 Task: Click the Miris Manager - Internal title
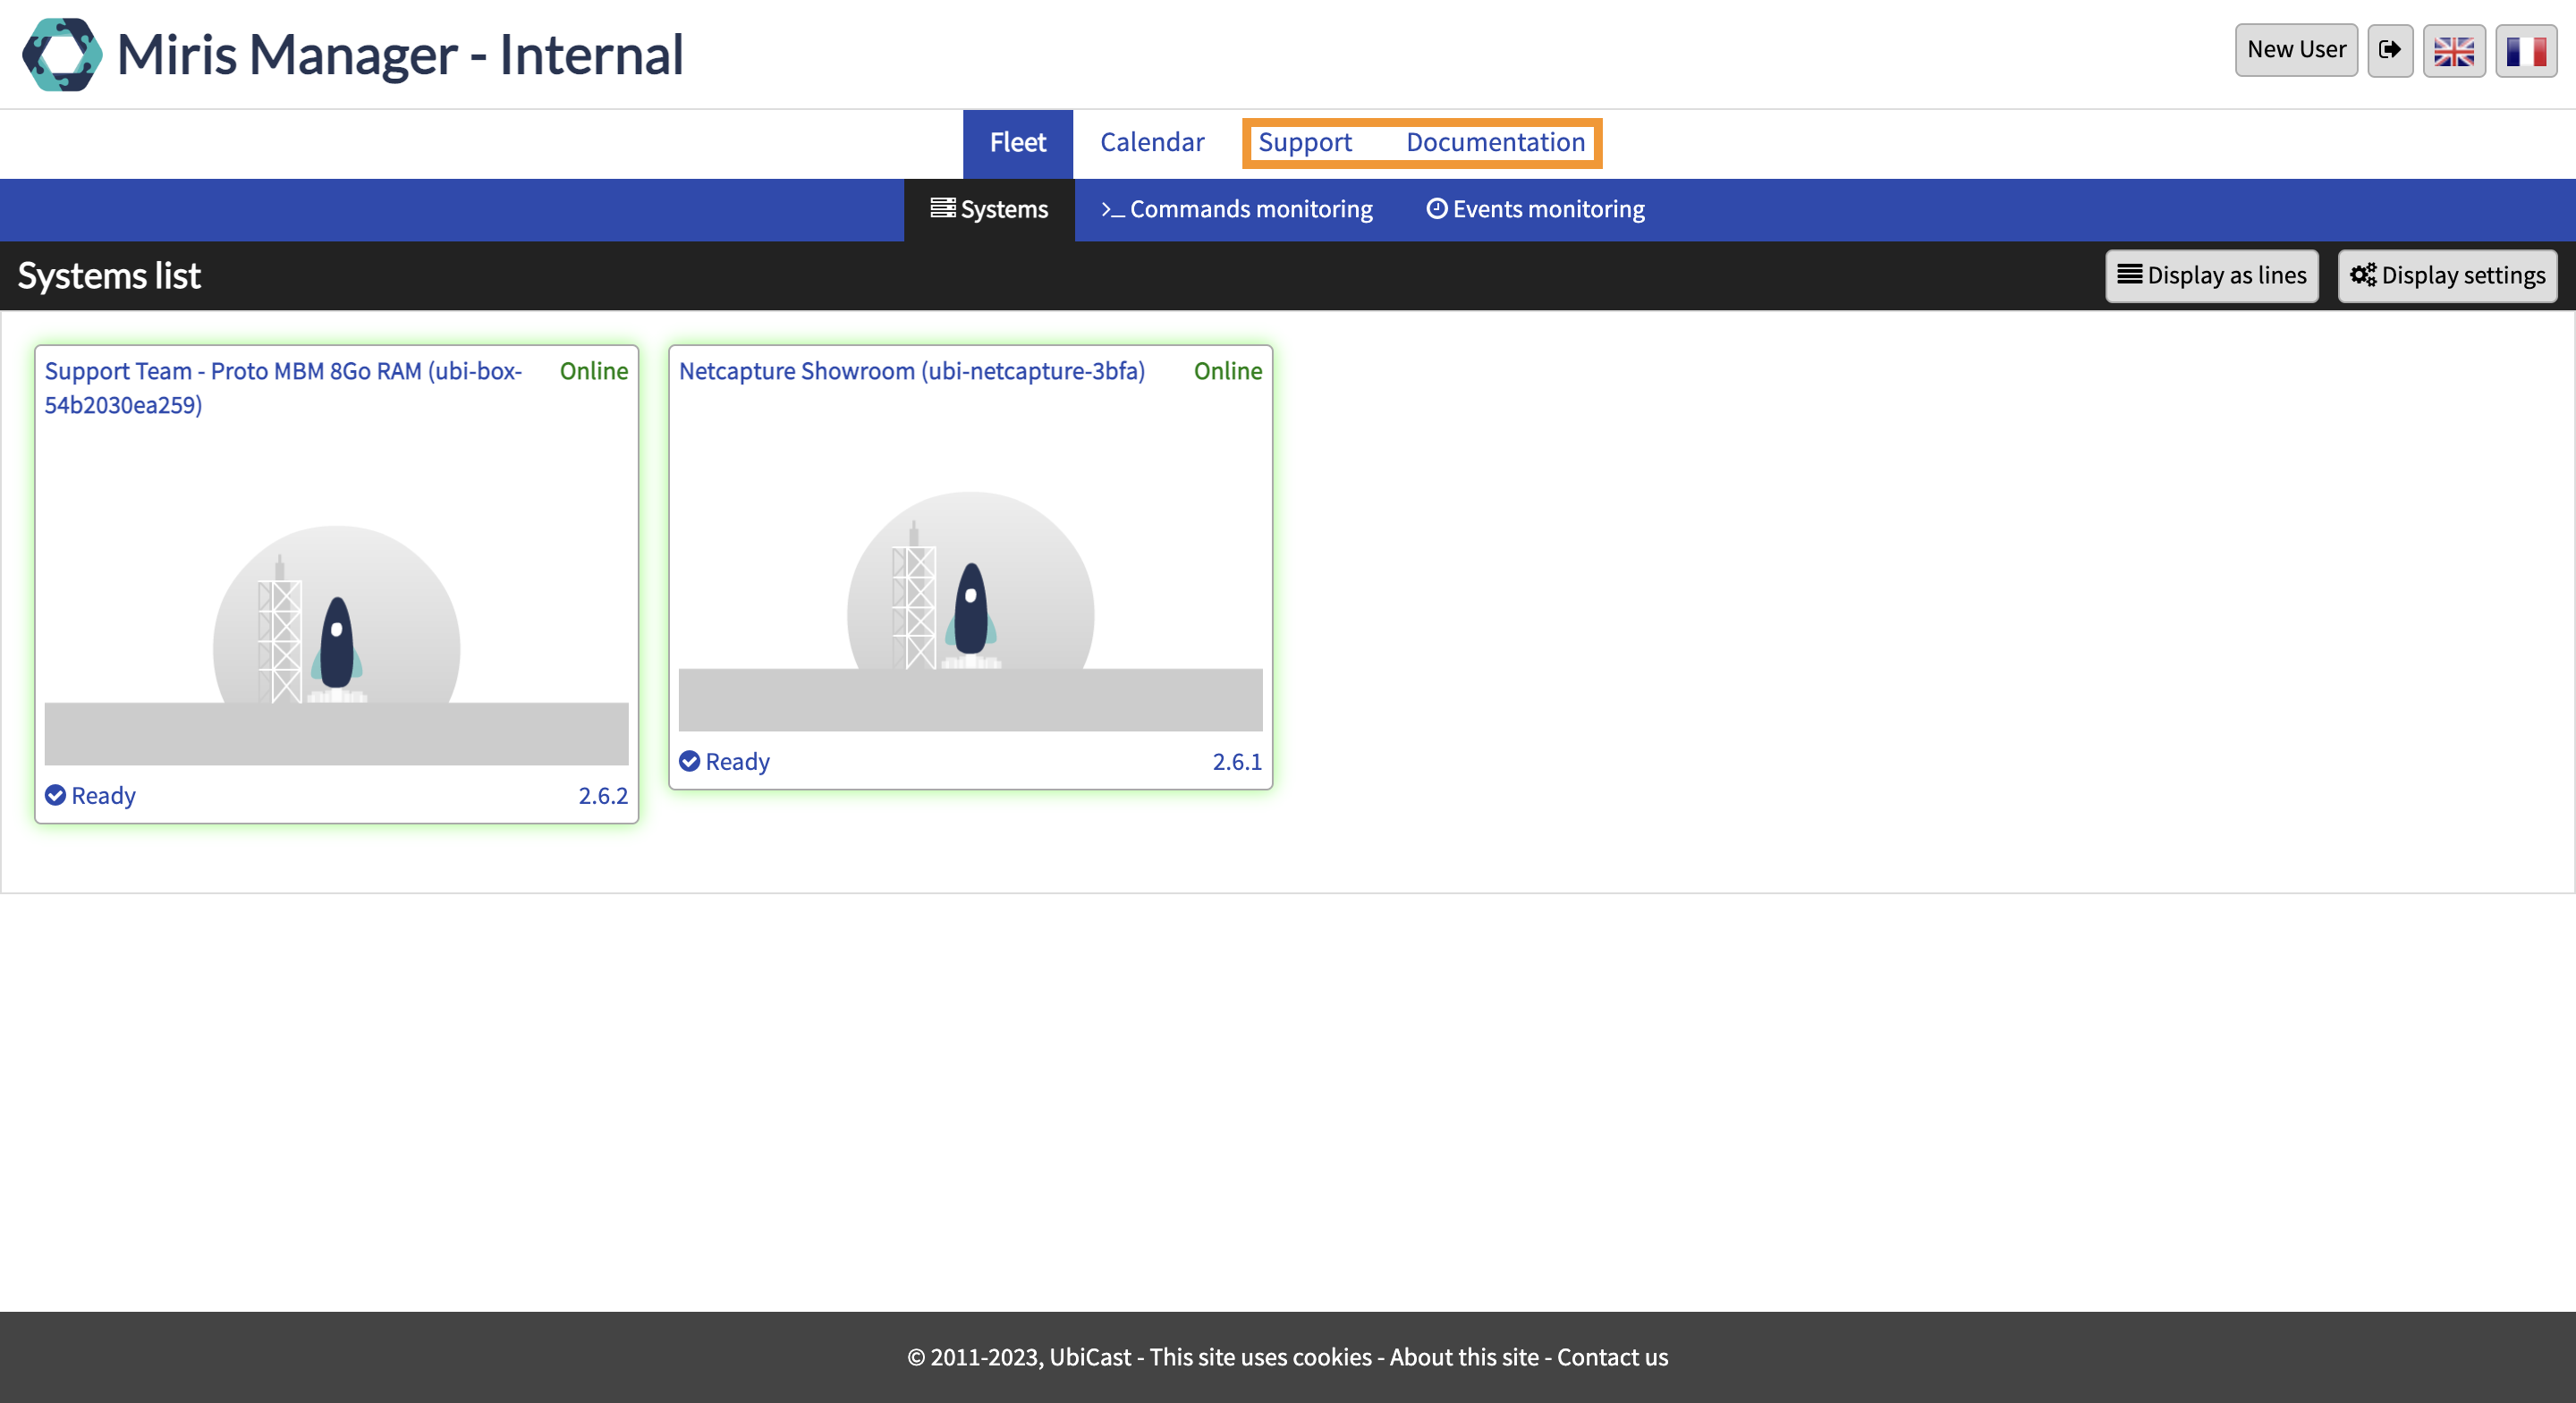point(400,54)
